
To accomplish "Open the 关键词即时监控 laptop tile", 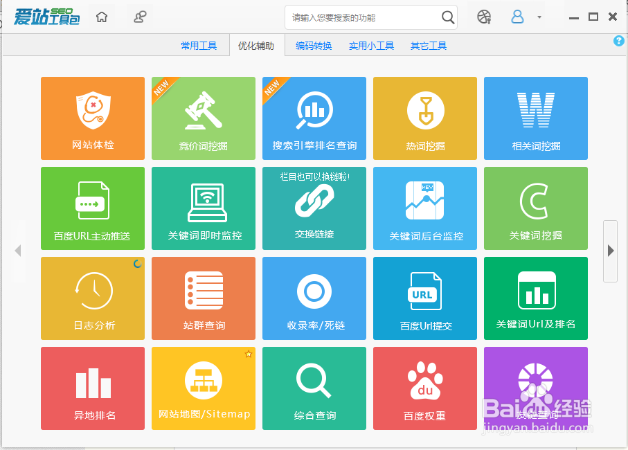I will pyautogui.click(x=204, y=208).
